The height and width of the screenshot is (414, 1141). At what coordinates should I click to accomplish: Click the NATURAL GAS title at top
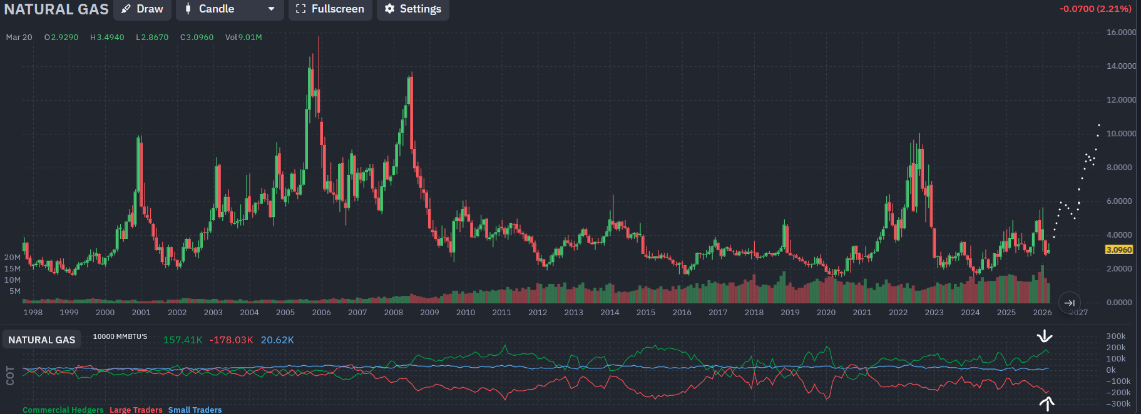(56, 9)
